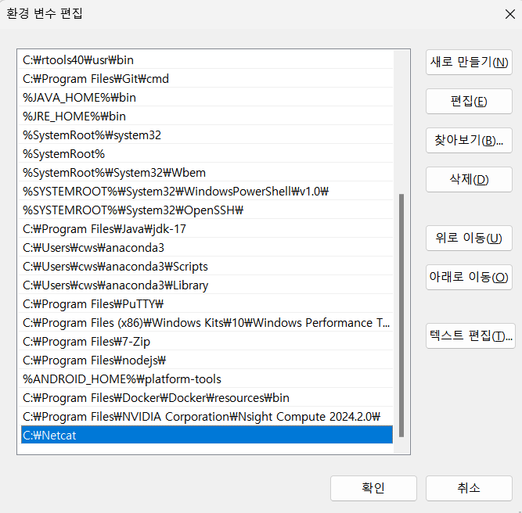Screen dimensions: 522x513
Task: Select %JAVA_HOME%\bin entry
Action: [205, 98]
